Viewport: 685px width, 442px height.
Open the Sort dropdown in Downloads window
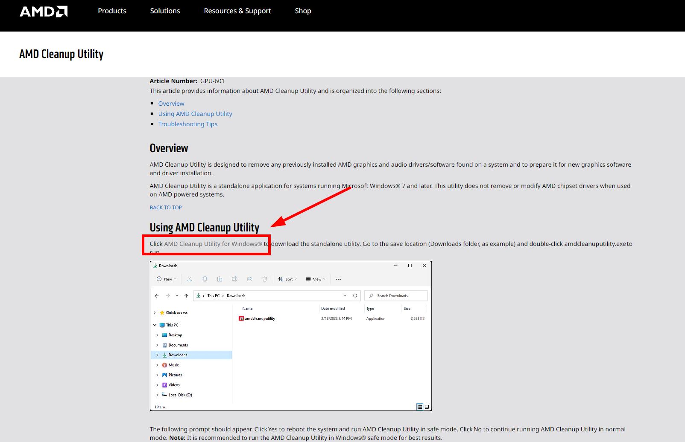pyautogui.click(x=287, y=279)
